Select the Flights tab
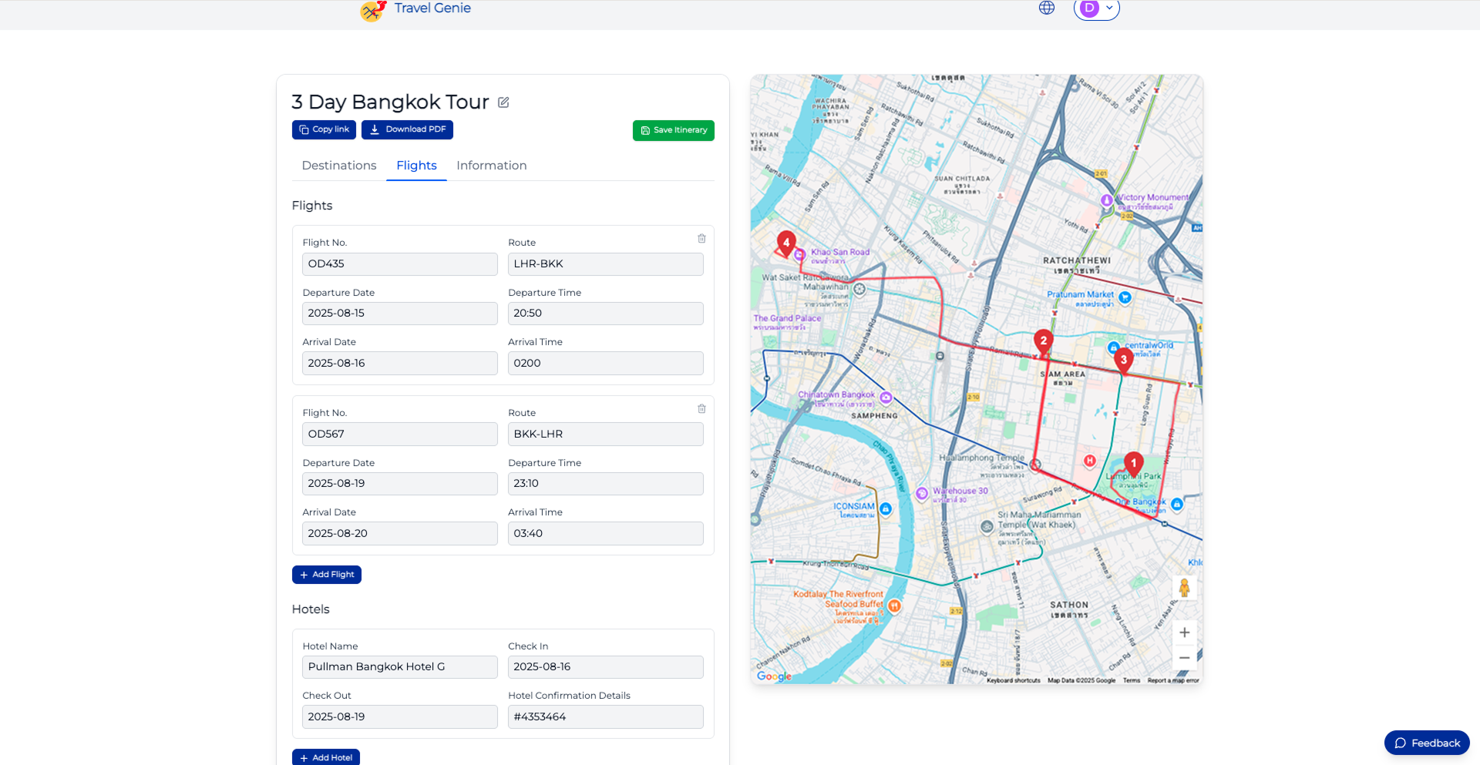 (x=416, y=166)
